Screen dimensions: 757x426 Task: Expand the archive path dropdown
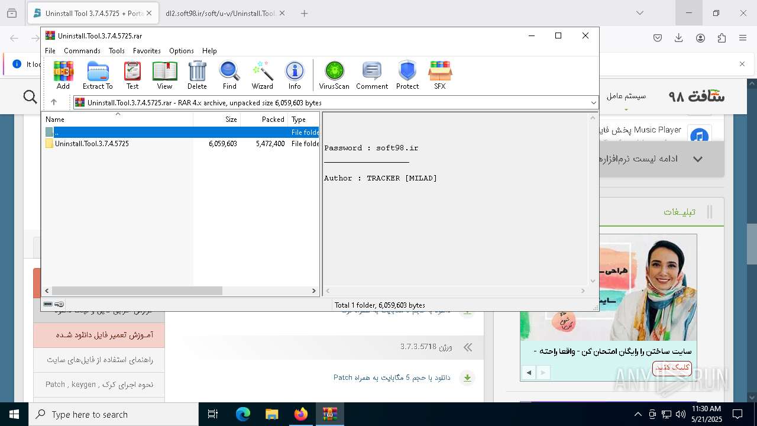click(x=593, y=103)
